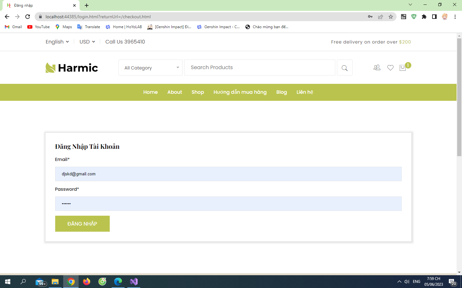Click Hướng dẫn mua hàng link
This screenshot has width=462, height=288.
240,92
